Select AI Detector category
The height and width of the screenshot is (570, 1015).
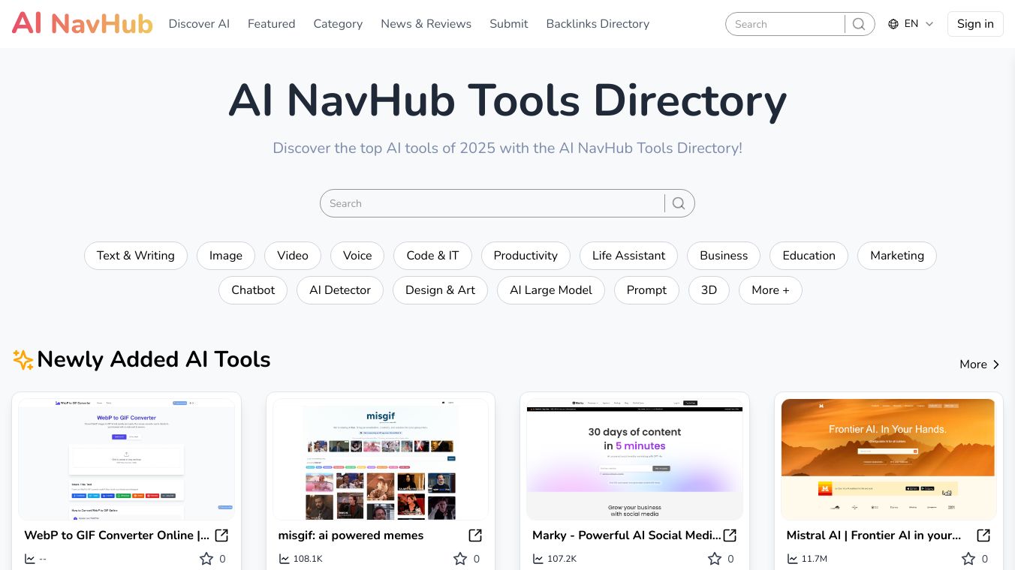(x=340, y=290)
